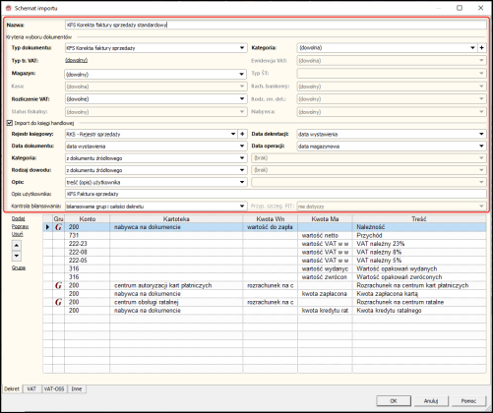Viewport: 493px width, 413px height.
Task: Click the OK button
Action: click(x=394, y=401)
